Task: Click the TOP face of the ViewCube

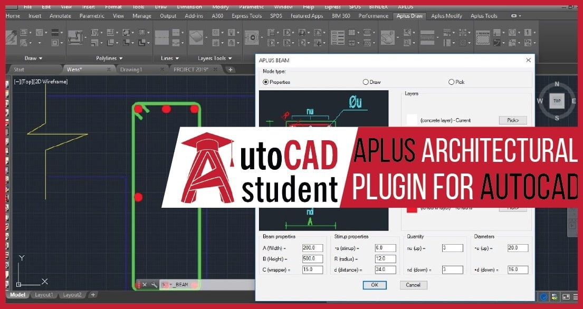Action: click(557, 101)
